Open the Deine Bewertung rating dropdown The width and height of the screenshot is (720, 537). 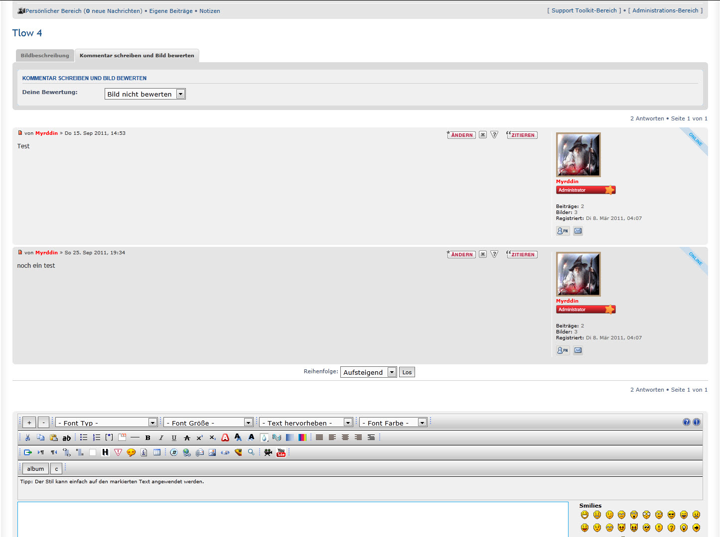(145, 94)
